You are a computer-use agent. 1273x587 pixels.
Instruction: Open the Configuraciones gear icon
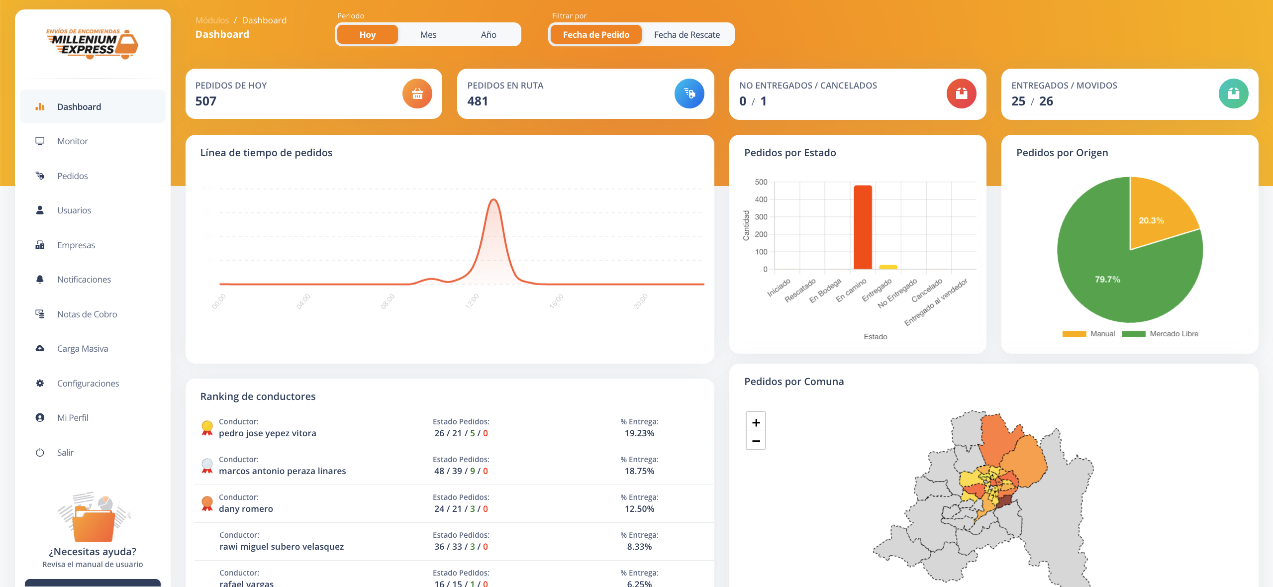pyautogui.click(x=40, y=384)
